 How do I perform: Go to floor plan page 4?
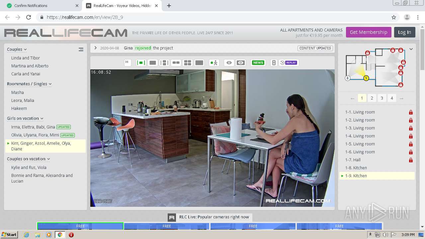[392, 98]
